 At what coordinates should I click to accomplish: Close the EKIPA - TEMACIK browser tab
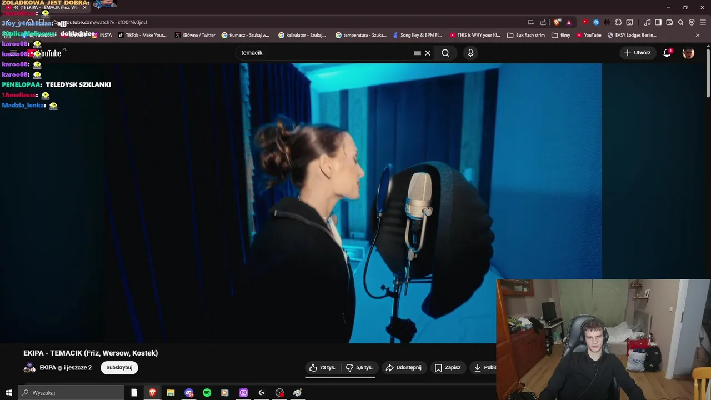[x=84, y=7]
